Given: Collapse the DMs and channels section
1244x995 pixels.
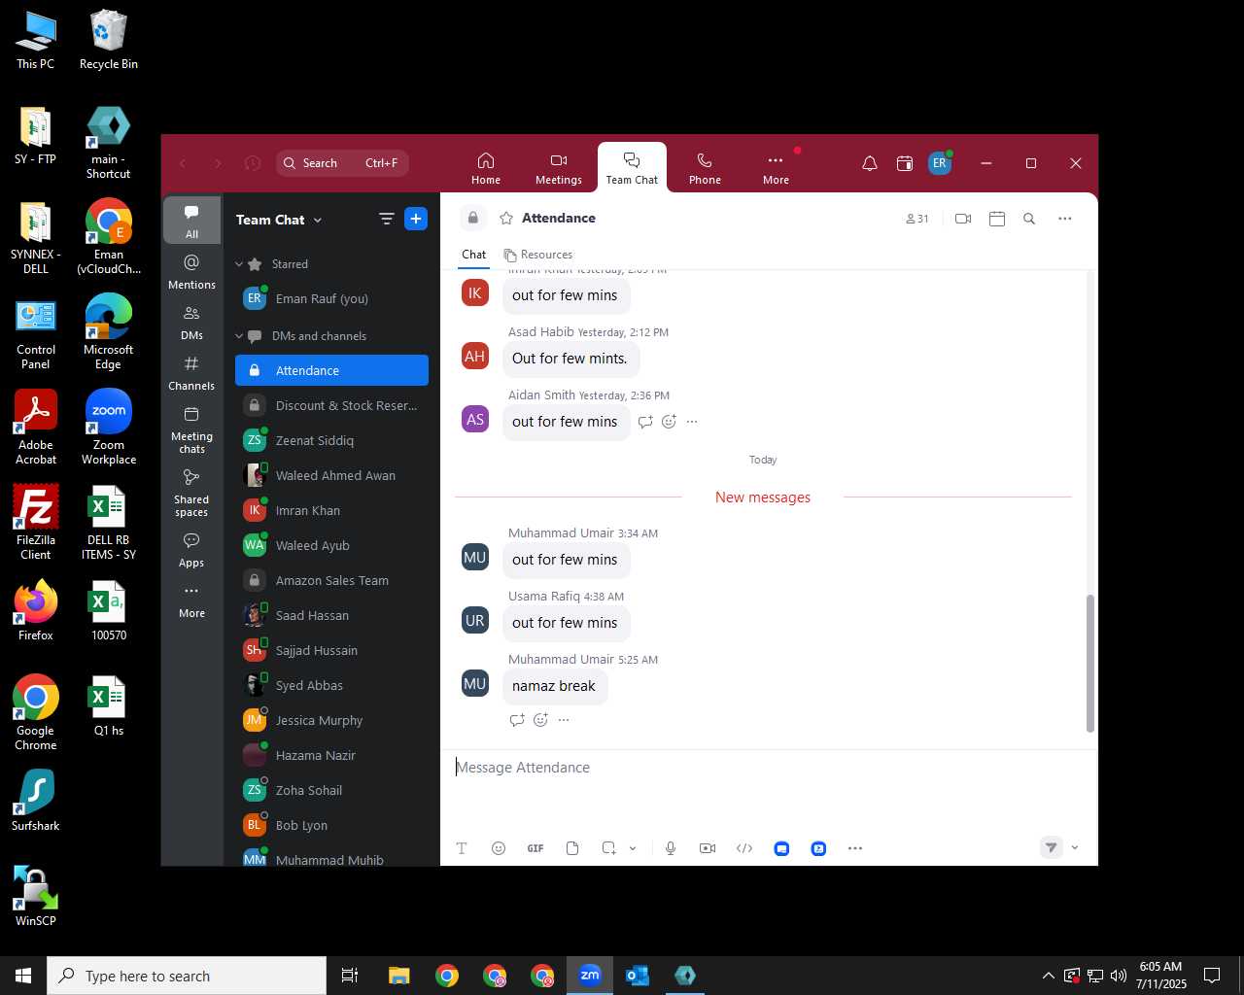Looking at the screenshot, I should pyautogui.click(x=239, y=336).
